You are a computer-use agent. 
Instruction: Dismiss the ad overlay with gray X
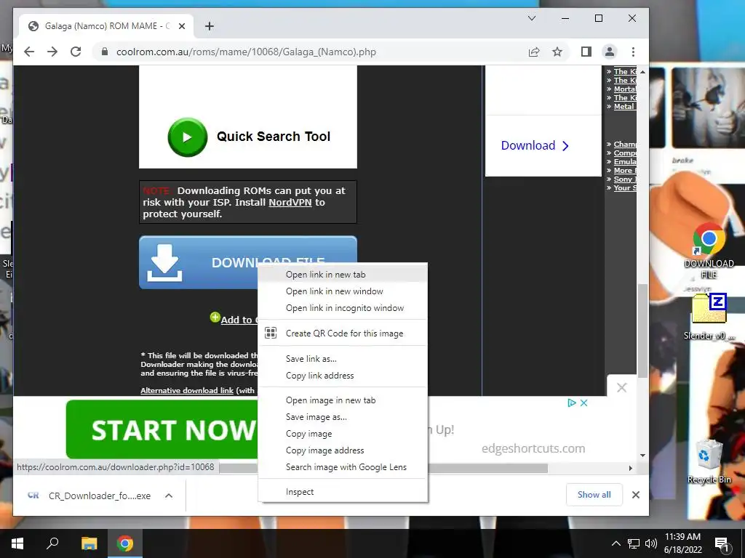click(621, 388)
